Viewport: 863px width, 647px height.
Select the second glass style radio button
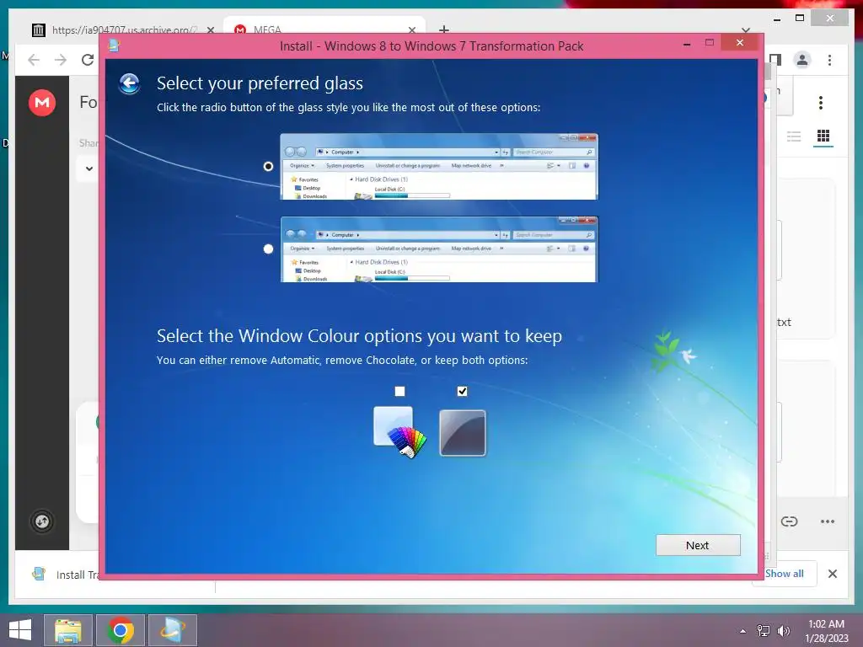click(x=268, y=249)
